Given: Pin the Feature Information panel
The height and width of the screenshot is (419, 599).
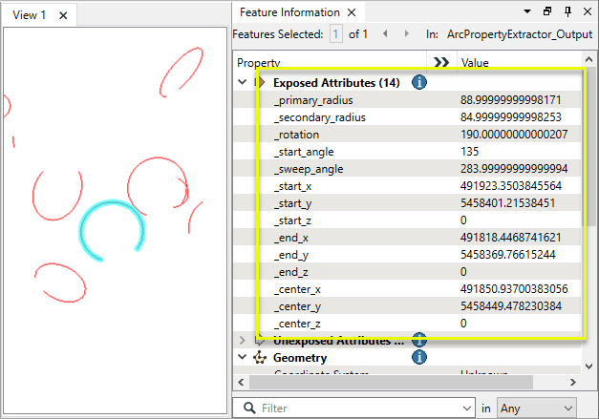Looking at the screenshot, I should (x=567, y=12).
